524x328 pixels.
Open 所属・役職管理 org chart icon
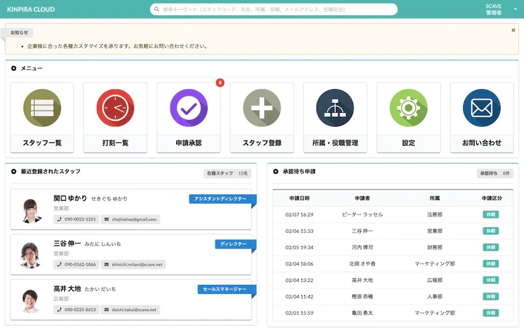(x=335, y=109)
